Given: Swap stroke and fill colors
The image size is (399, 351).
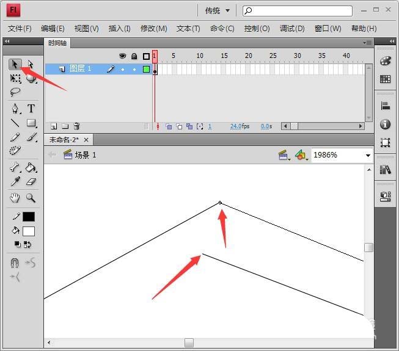Looking at the screenshot, I should coord(27,245).
